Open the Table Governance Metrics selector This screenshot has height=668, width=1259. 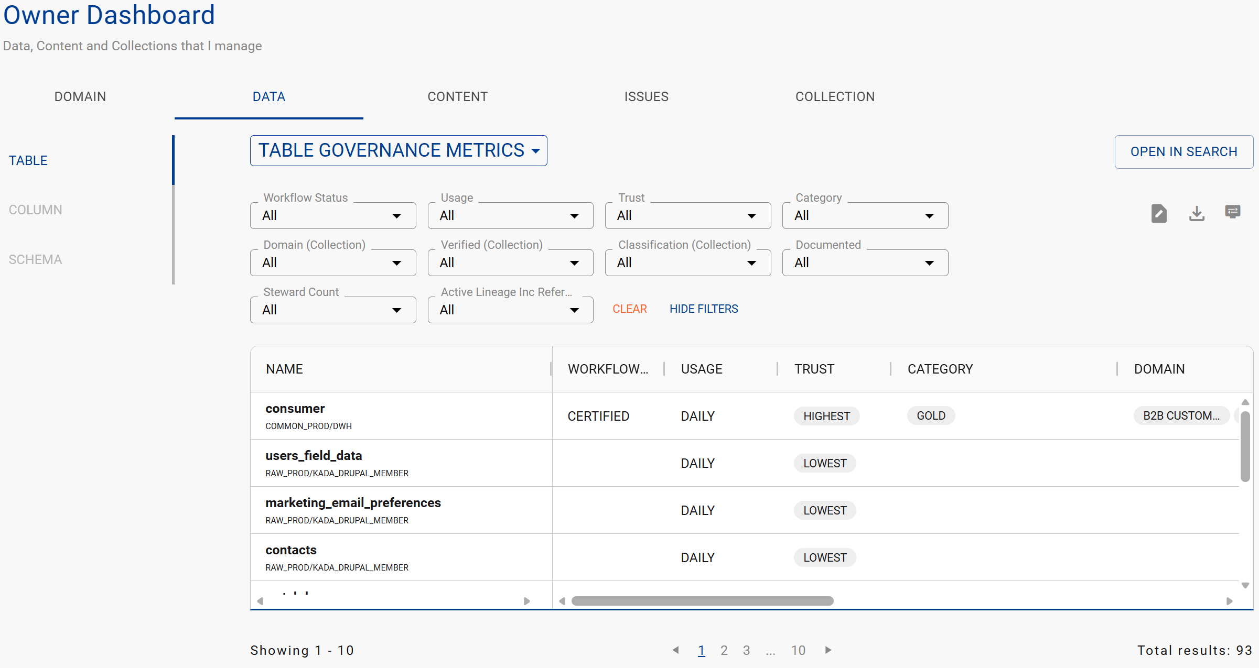pos(399,151)
